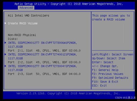Open the Advanced tab
This screenshot has width=137, height=101.
pyautogui.click(x=26, y=8)
